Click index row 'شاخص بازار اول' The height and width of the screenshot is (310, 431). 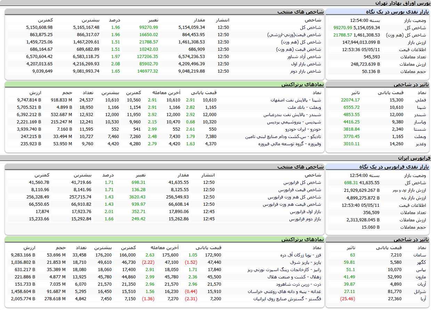tap(306, 64)
